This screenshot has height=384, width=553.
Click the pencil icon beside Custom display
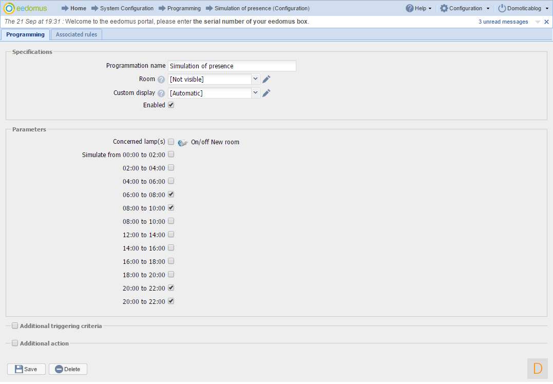(266, 93)
